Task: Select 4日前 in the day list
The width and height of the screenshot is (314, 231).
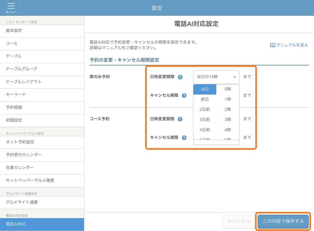Action: coord(205,130)
